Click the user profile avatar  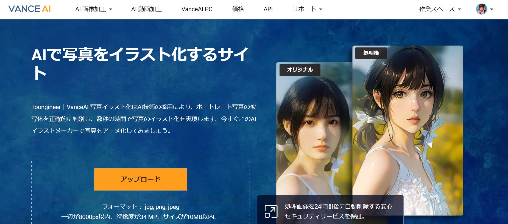(x=481, y=9)
